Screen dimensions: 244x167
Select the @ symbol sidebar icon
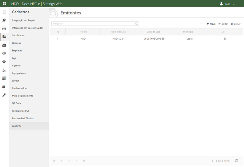pos(4,54)
